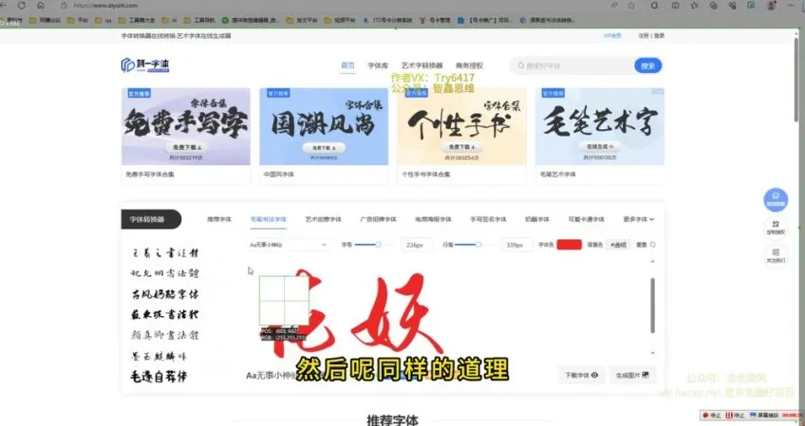The image size is (805, 426).
Task: Toggle the 透明 background color option
Action: [x=618, y=245]
